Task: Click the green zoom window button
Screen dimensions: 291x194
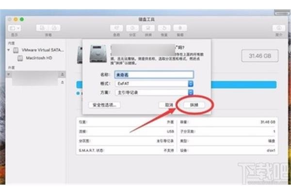Action: click(x=22, y=19)
